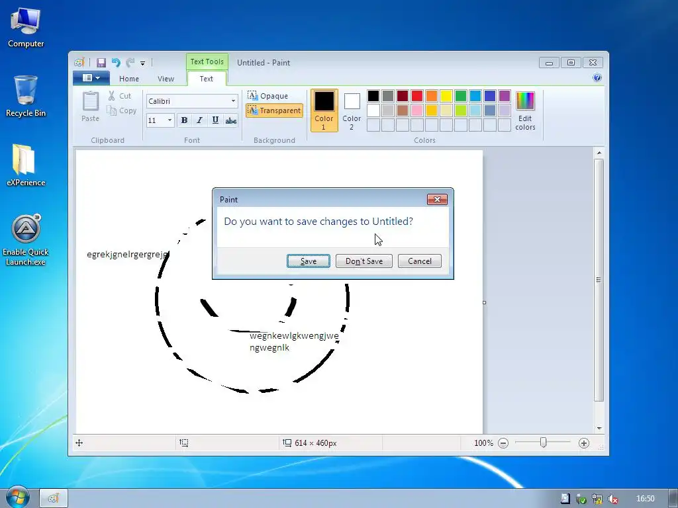Viewport: 678px width, 508px height.
Task: Pick the yellow color swatch
Action: pos(446,95)
